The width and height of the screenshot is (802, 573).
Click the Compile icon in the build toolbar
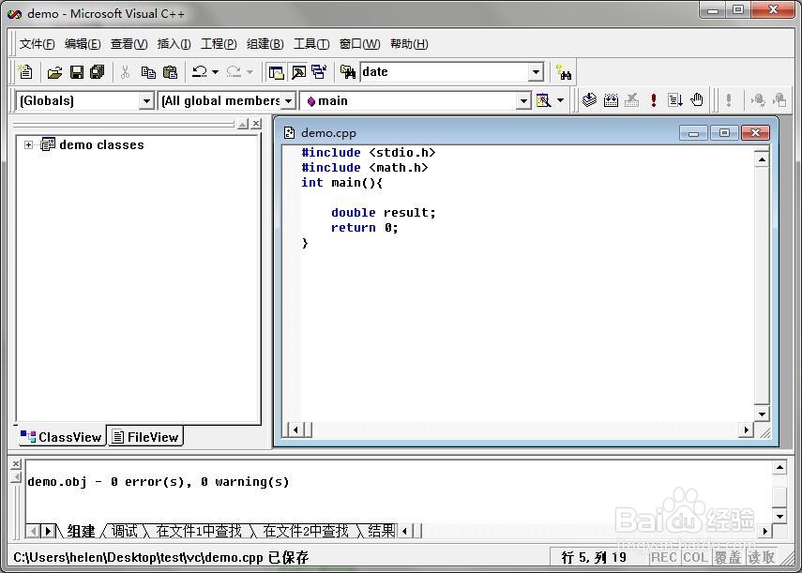(589, 100)
